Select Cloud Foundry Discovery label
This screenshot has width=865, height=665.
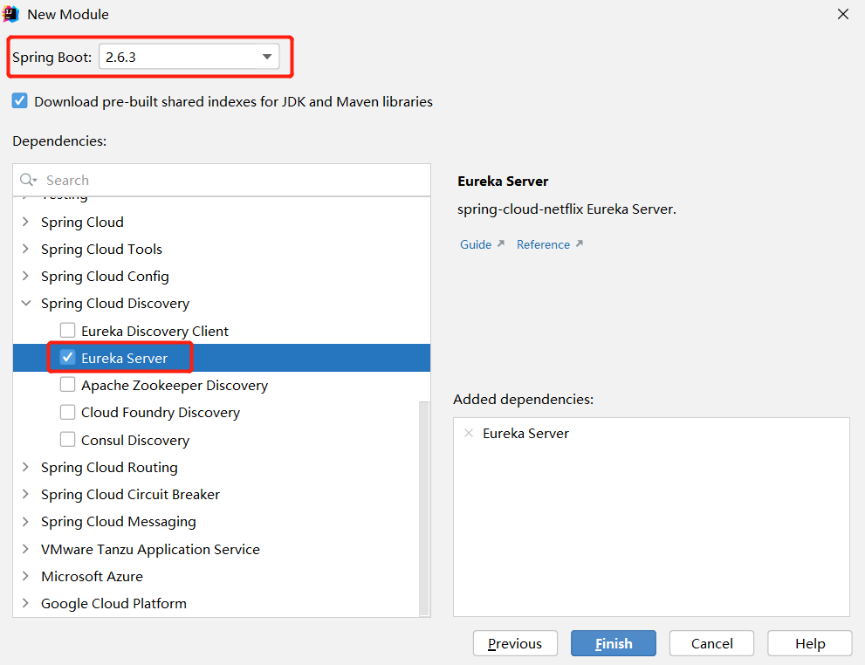tap(161, 413)
